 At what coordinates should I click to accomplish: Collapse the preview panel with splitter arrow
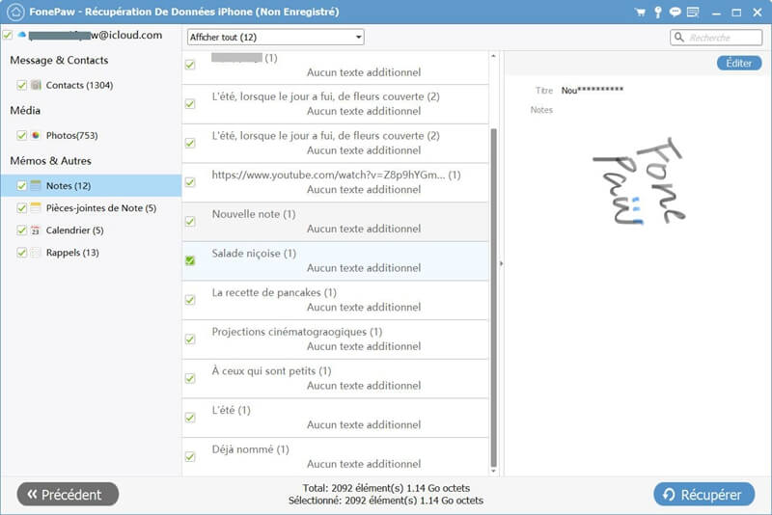pos(501,263)
